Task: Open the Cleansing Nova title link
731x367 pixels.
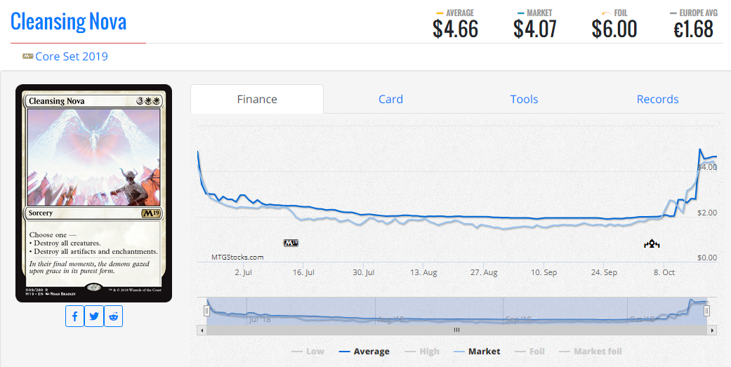Action: click(x=69, y=22)
